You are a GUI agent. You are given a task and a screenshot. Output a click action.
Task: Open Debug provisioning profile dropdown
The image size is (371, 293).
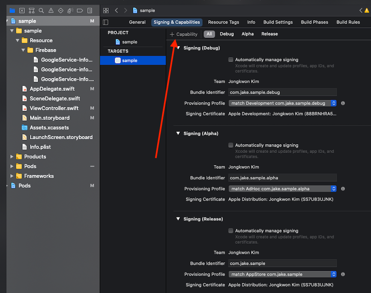click(282, 103)
